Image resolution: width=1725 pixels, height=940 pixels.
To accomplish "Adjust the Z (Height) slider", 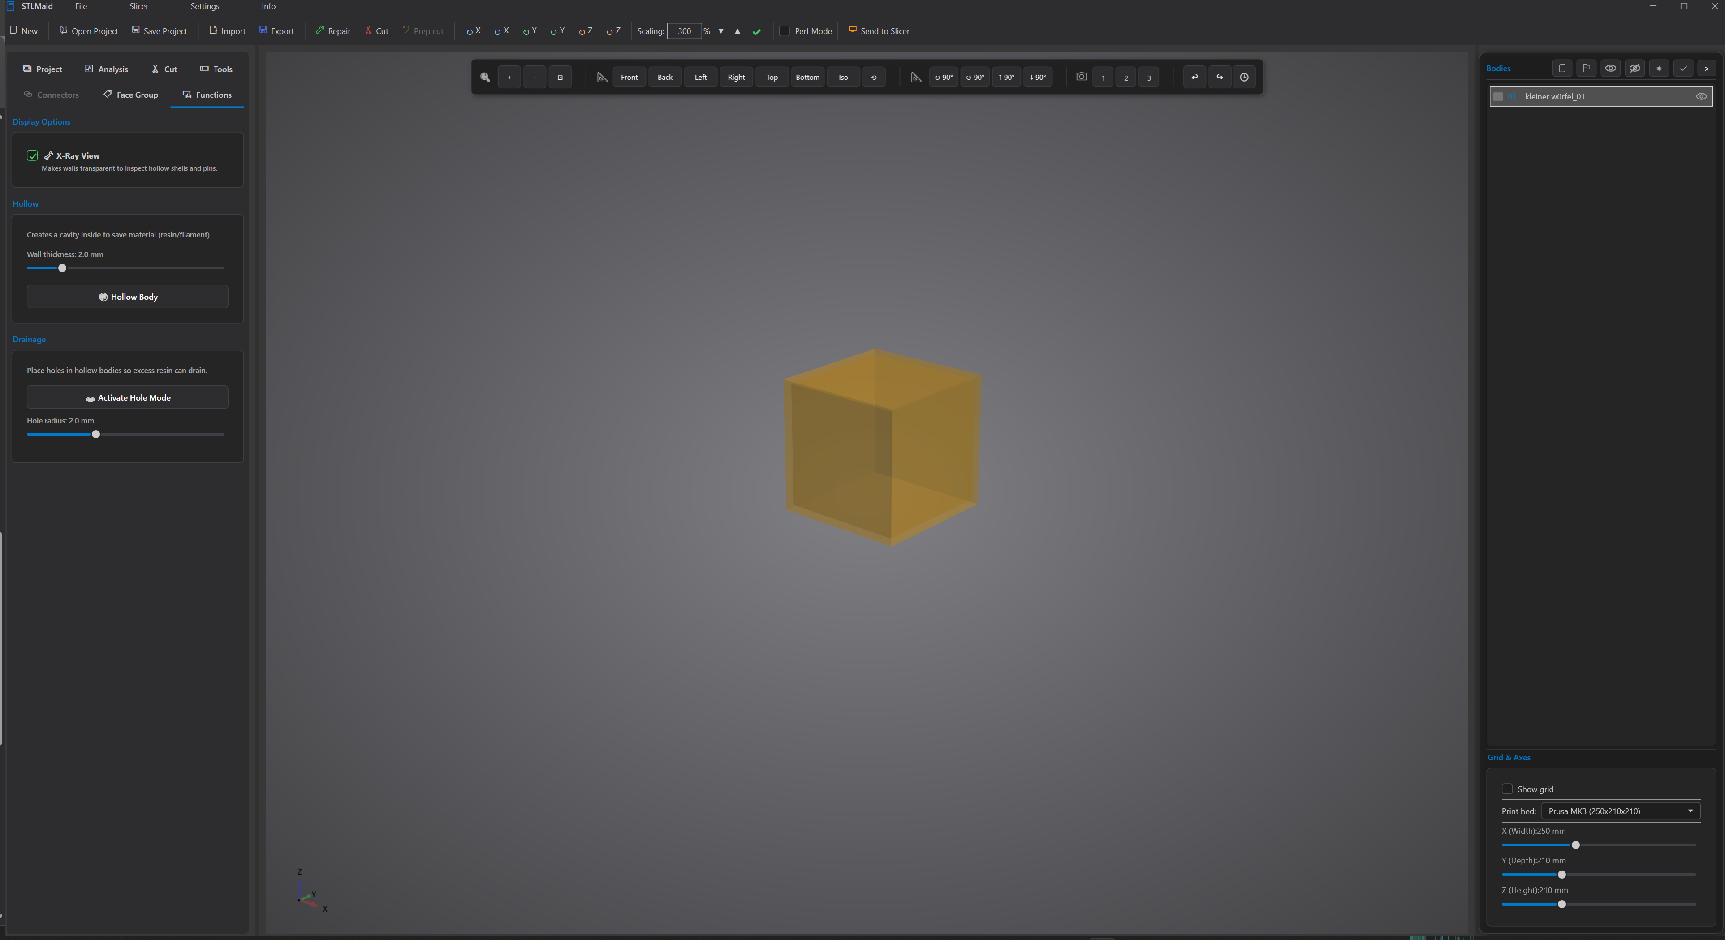I will [1561, 905].
